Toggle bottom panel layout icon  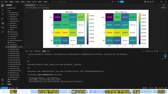150,2
